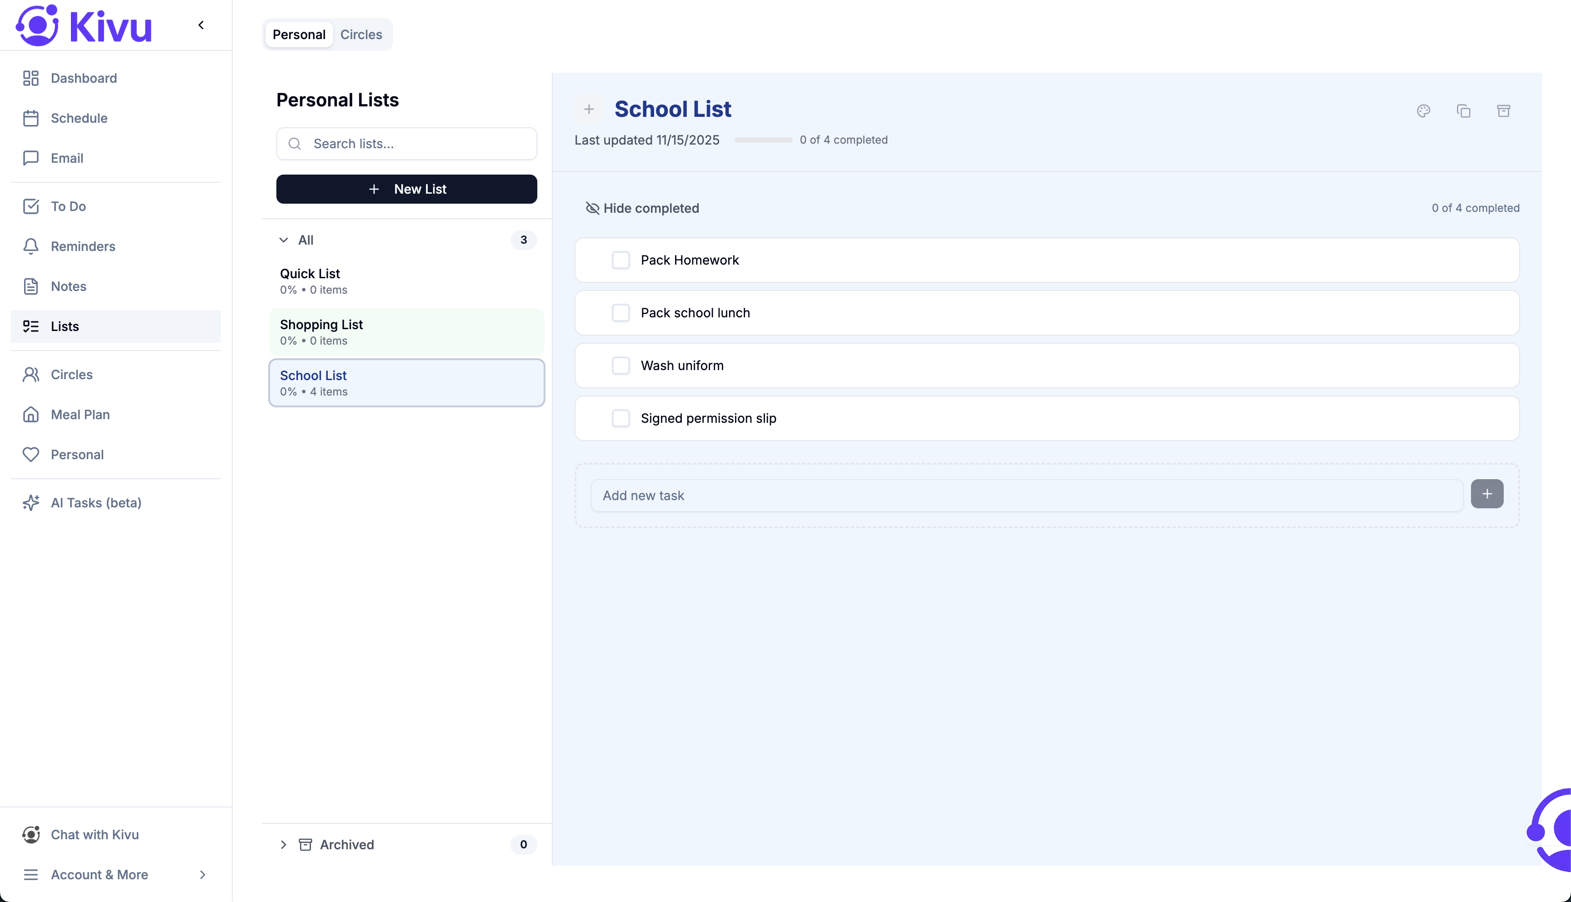Expand the Account & More menu
Screen dimensions: 1571x902
tap(99, 875)
